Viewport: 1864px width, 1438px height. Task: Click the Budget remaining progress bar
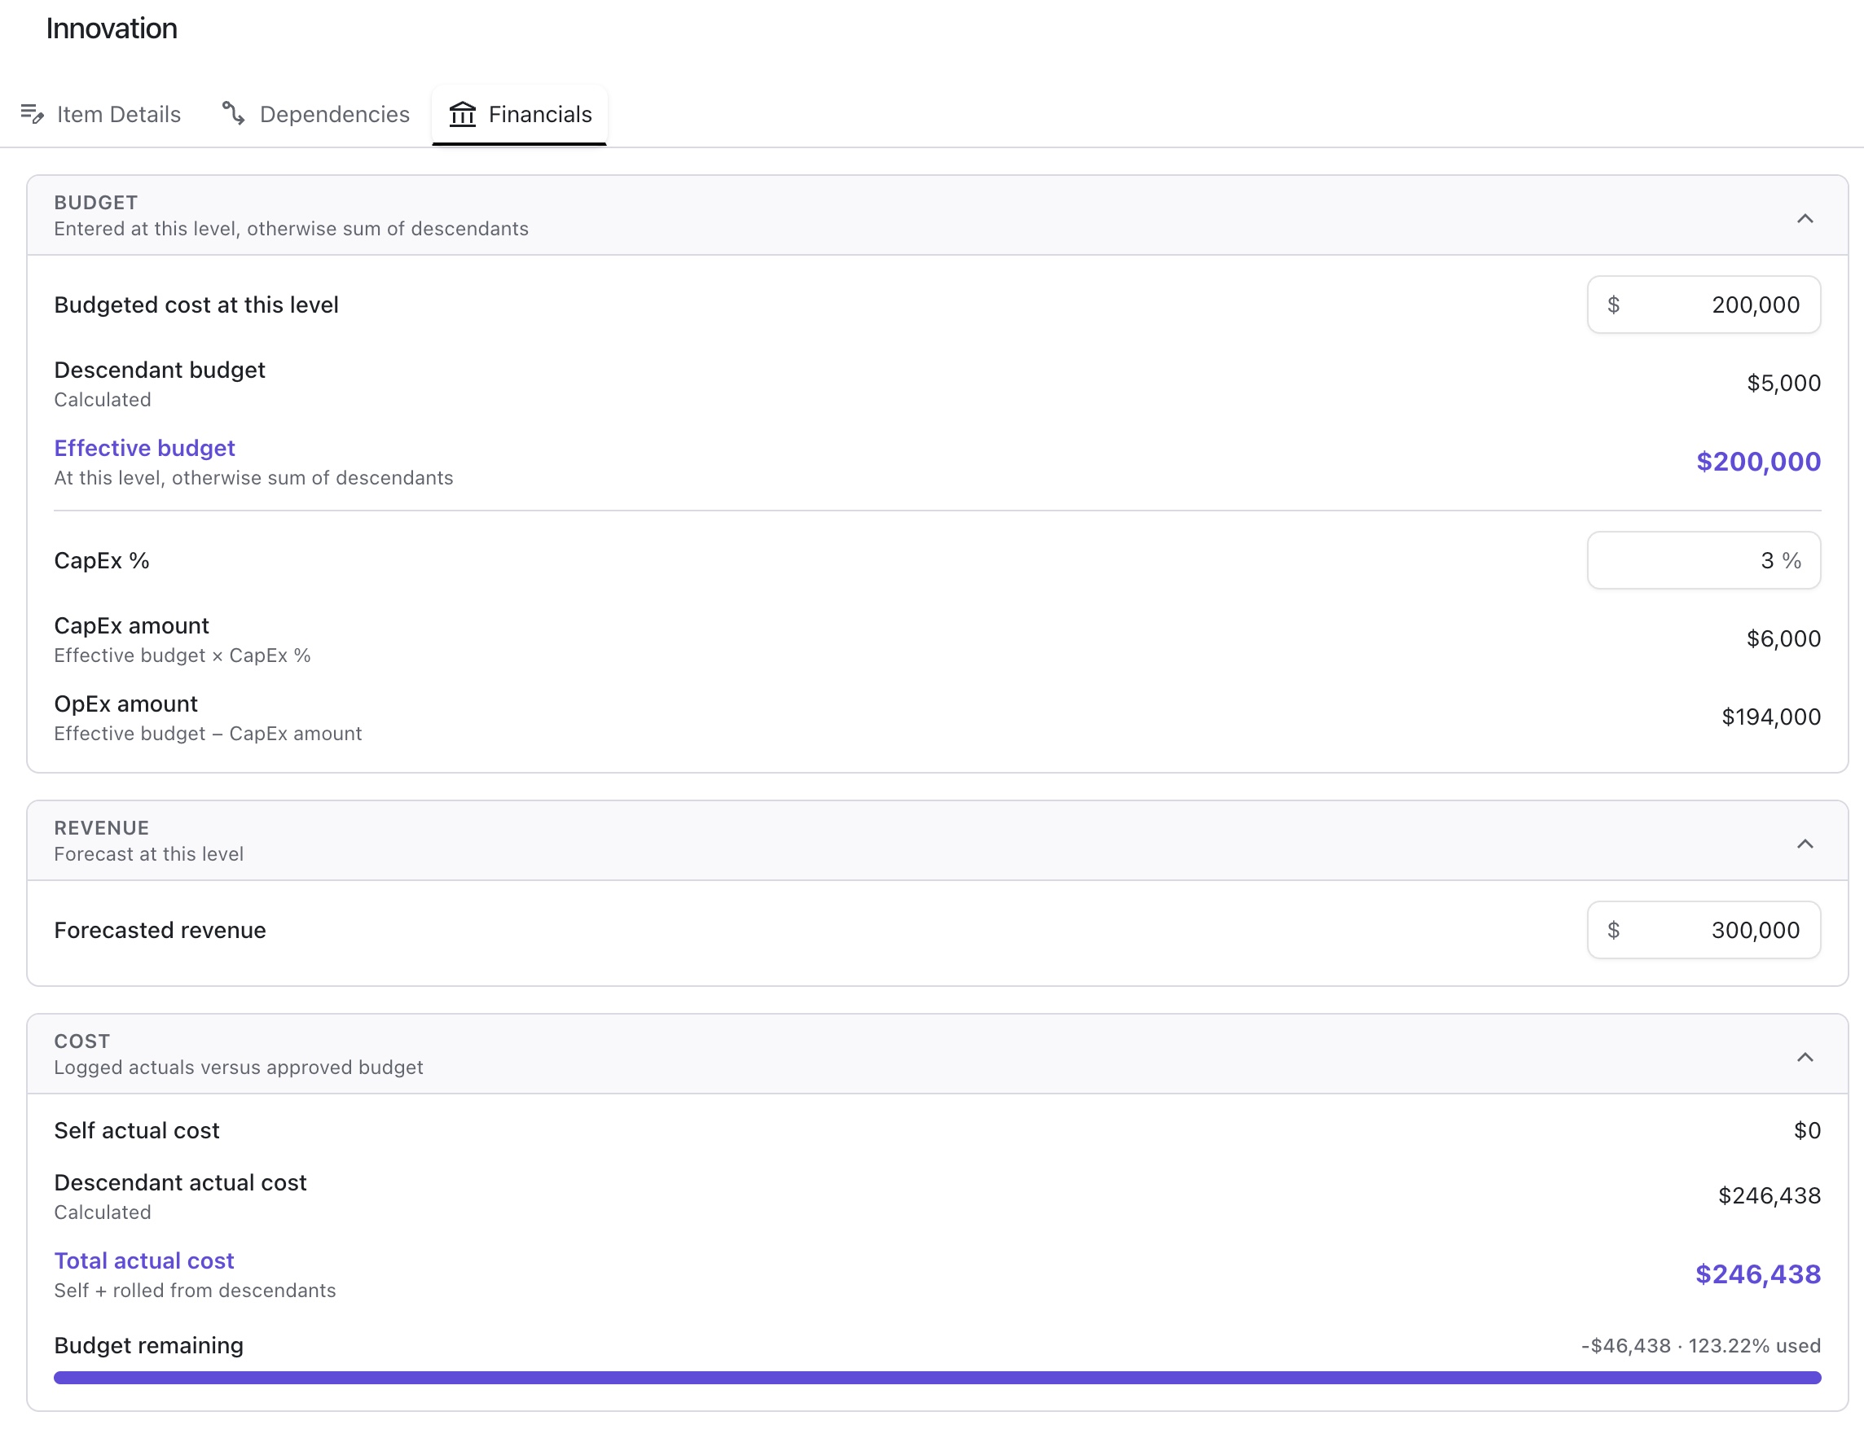pyautogui.click(x=937, y=1378)
